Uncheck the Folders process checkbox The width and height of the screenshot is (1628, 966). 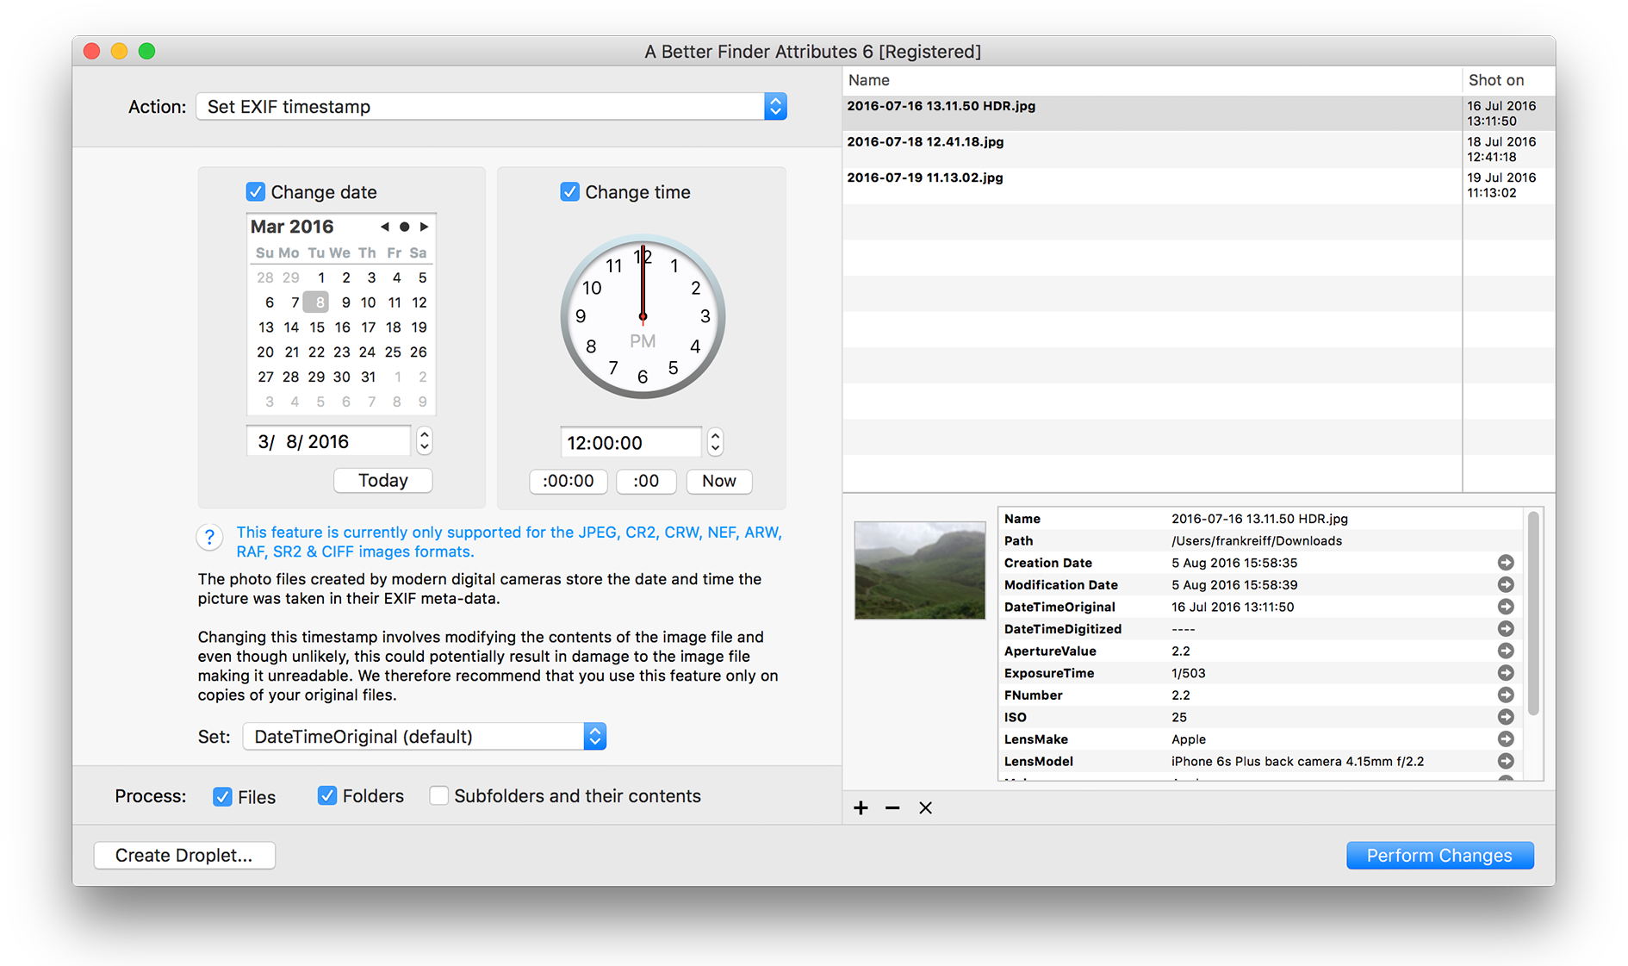coord(326,795)
